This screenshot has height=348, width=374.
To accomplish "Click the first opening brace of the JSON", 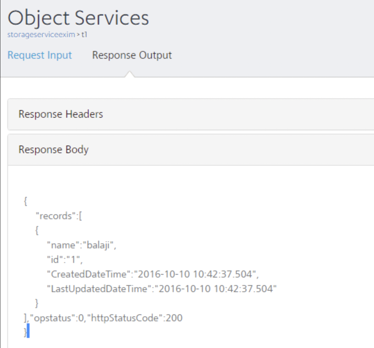I will click(25, 201).
